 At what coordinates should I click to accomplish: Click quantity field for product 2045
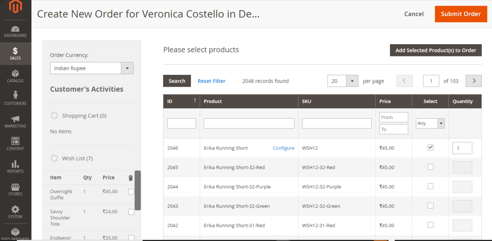pyautogui.click(x=462, y=167)
